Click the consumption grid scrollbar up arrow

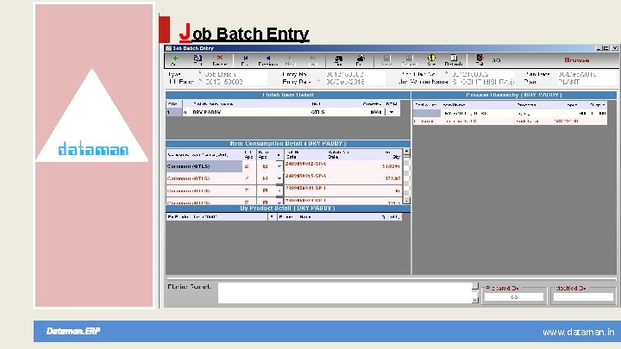tap(407, 152)
